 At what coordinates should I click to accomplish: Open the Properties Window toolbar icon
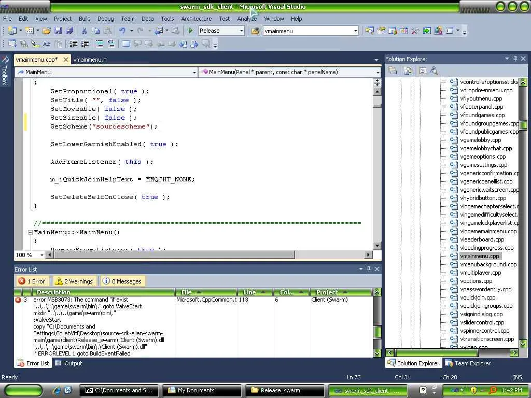381,31
